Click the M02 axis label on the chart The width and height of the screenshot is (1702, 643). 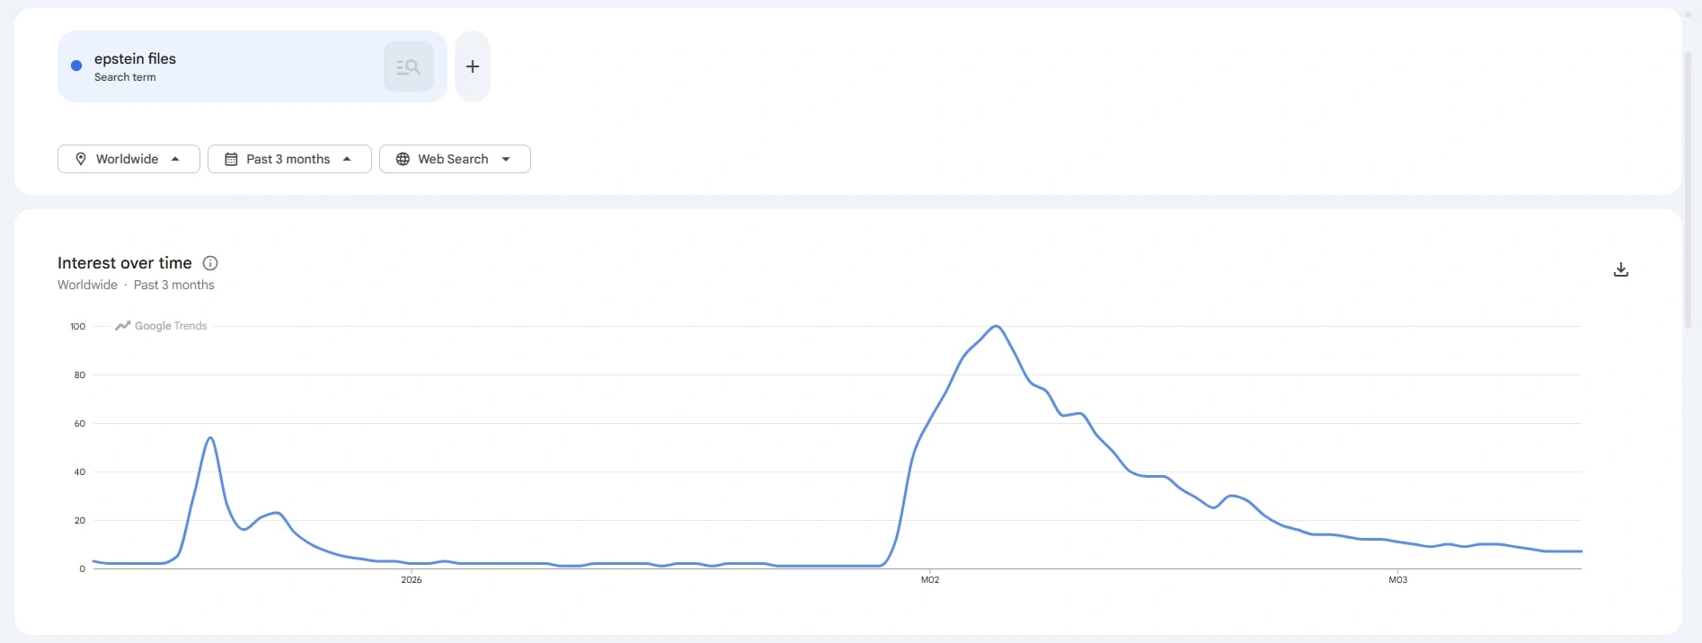point(930,580)
